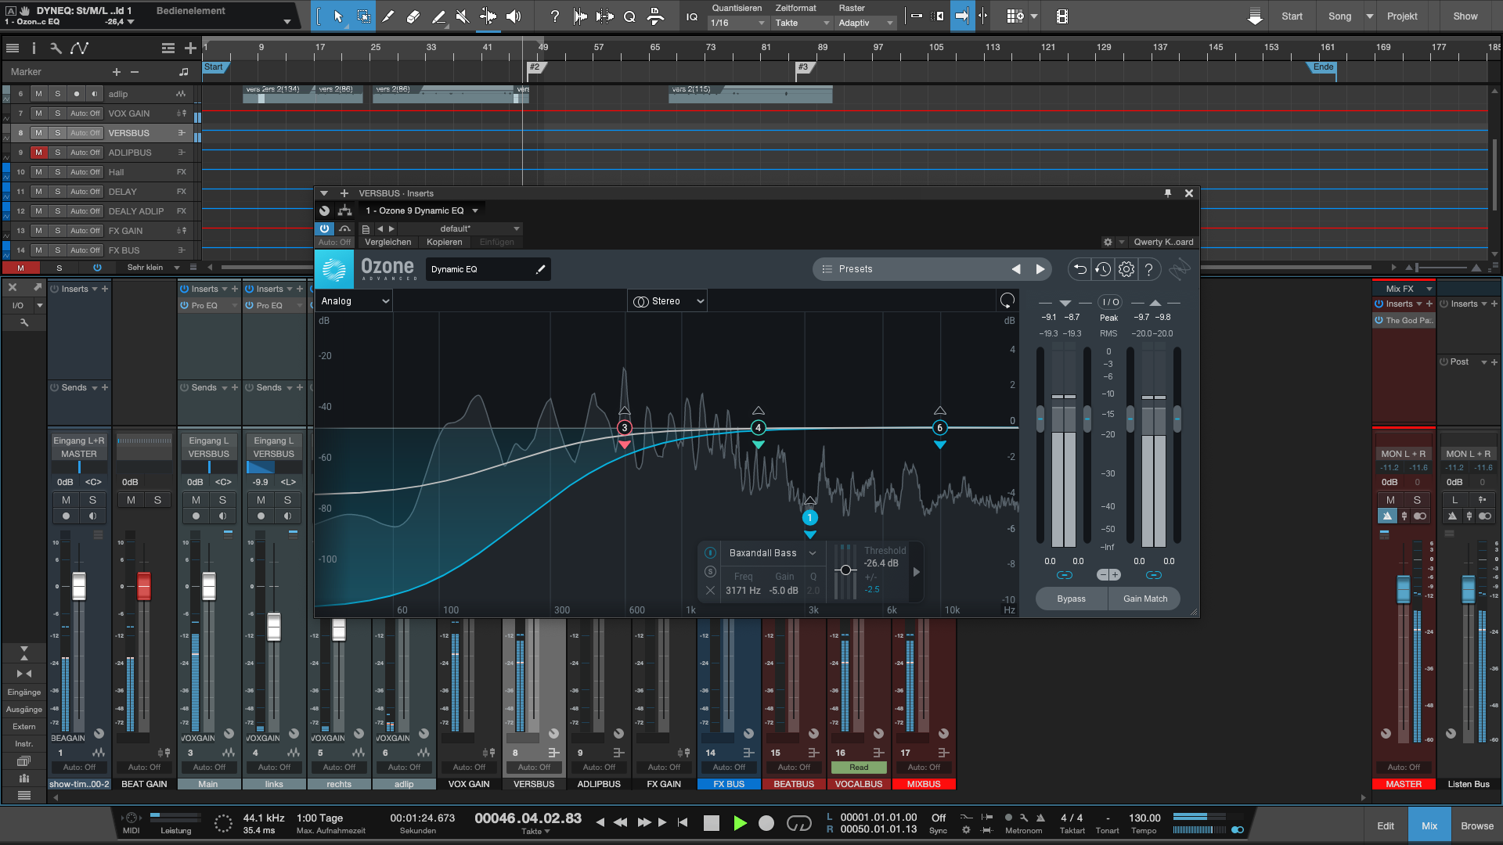
Task: Open the Analog mode dropdown
Action: (x=354, y=301)
